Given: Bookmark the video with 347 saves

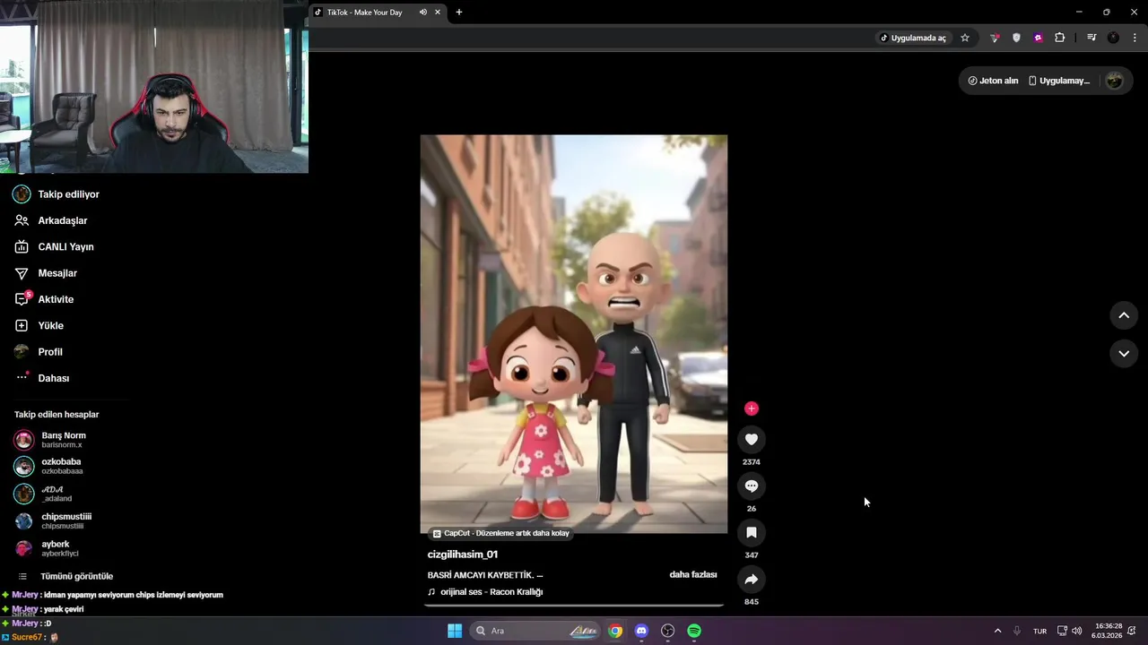Looking at the screenshot, I should click(x=752, y=532).
